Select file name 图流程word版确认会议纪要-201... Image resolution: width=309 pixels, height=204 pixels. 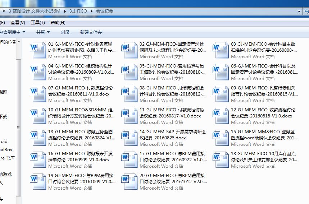pos(264,138)
